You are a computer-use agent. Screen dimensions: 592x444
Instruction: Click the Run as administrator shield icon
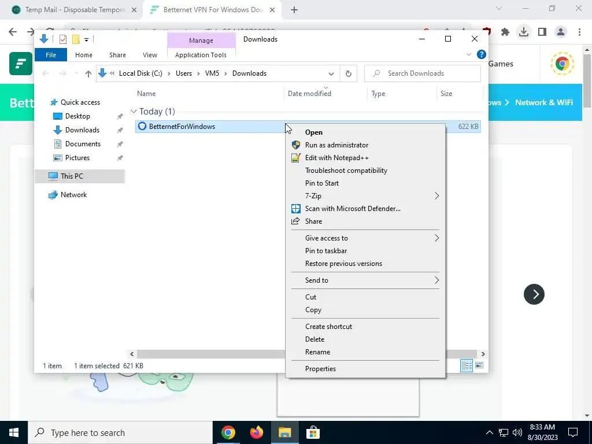(x=296, y=145)
